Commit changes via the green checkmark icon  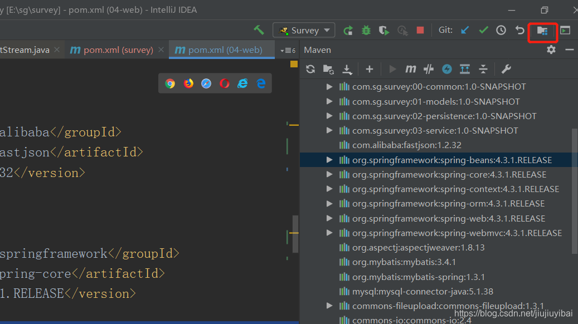pos(483,30)
